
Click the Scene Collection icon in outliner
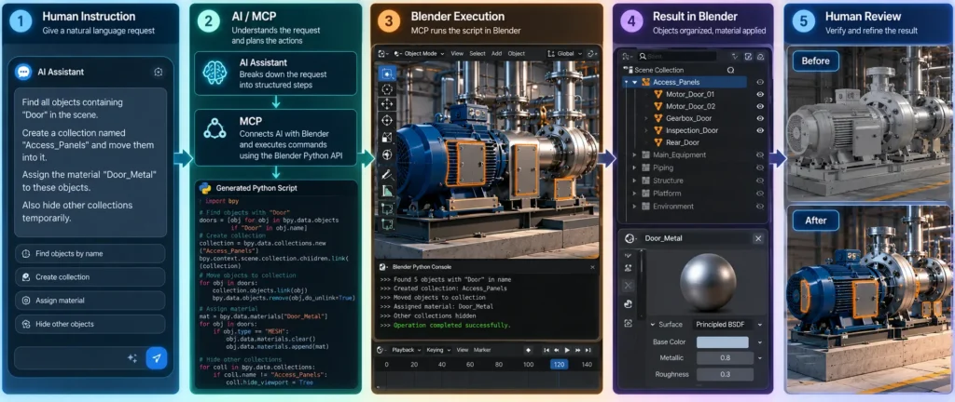[x=630, y=70]
